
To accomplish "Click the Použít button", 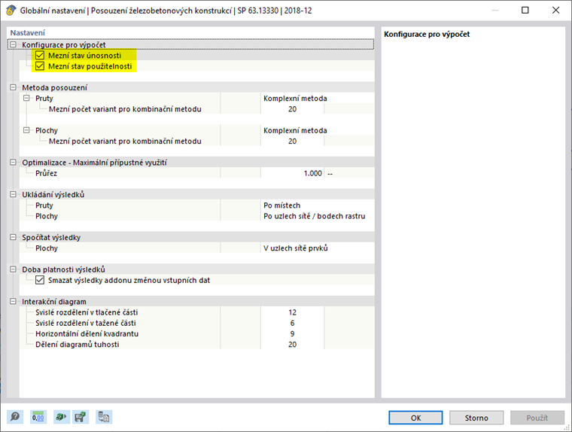I will pos(537,418).
